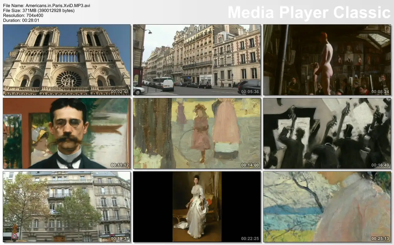Select the mustached man portrait thumbnail
Image resolution: width=394 pixels, height=245 pixels.
(66, 133)
